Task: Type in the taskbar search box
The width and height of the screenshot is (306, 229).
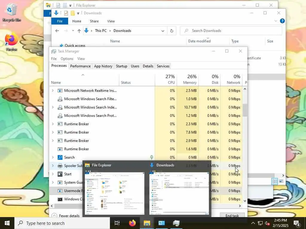Action: pyautogui.click(x=62, y=223)
